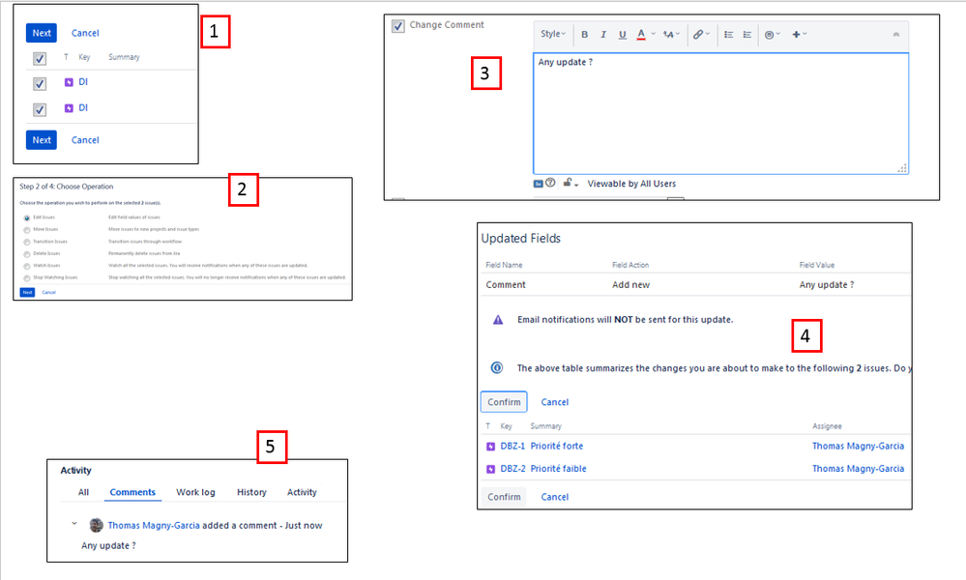Open the emoticon insert dropdown
966x580 pixels.
772,35
